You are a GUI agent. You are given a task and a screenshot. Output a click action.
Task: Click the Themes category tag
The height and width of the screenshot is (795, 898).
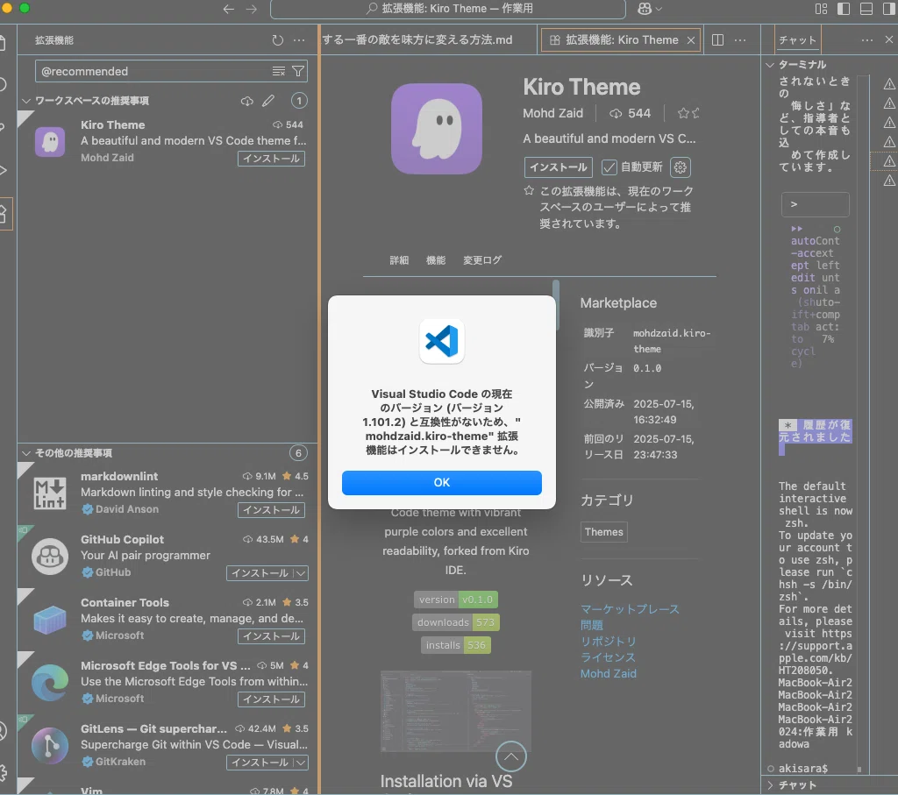(x=603, y=532)
